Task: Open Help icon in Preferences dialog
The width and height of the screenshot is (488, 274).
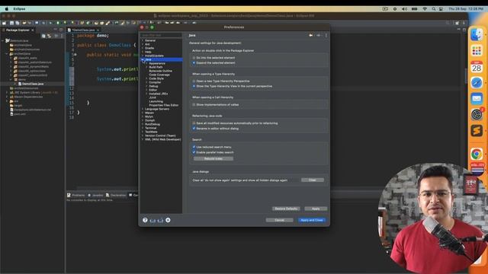Action: [x=145, y=220]
